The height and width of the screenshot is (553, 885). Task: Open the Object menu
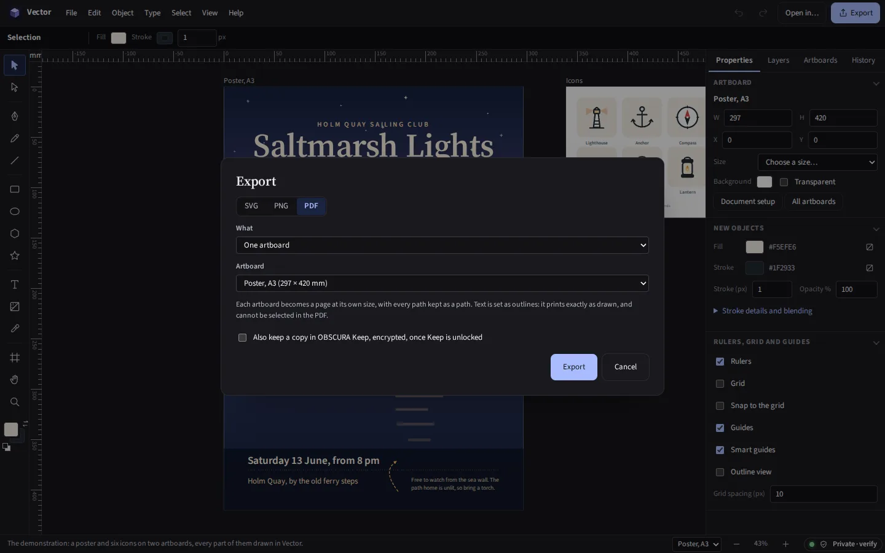122,13
